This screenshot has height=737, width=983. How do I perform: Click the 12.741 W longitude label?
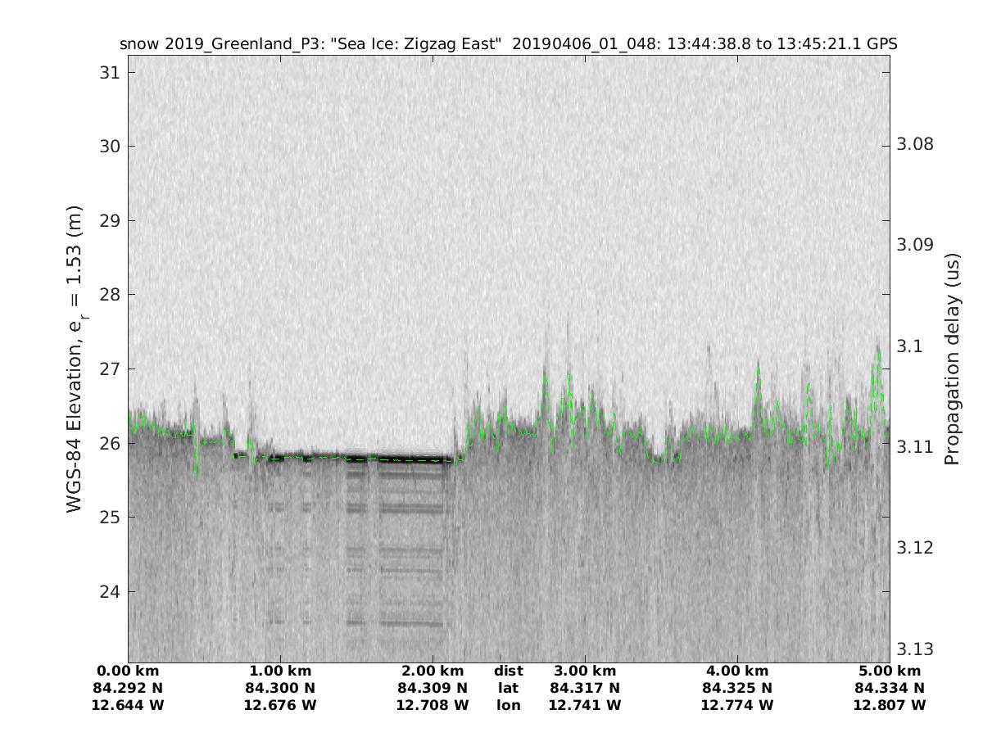[585, 705]
